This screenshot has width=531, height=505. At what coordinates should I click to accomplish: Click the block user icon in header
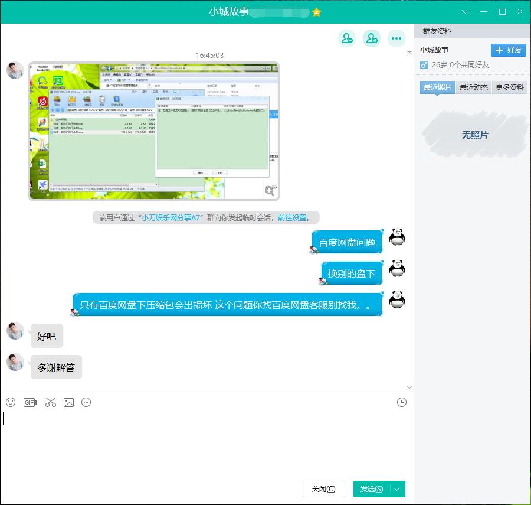[x=371, y=38]
